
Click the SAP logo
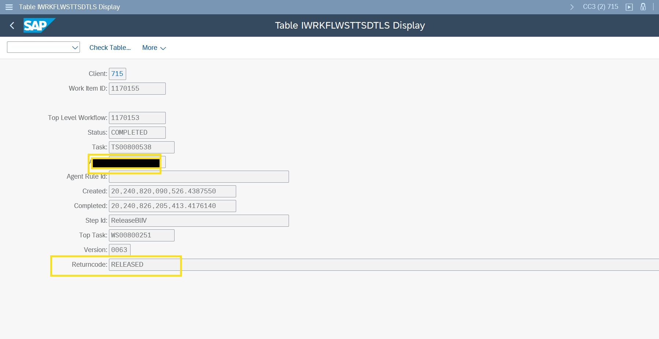[39, 25]
